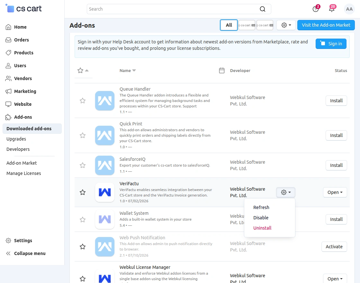Click the Settings gear icon in sidebar
This screenshot has height=283, width=360.
(8, 241)
